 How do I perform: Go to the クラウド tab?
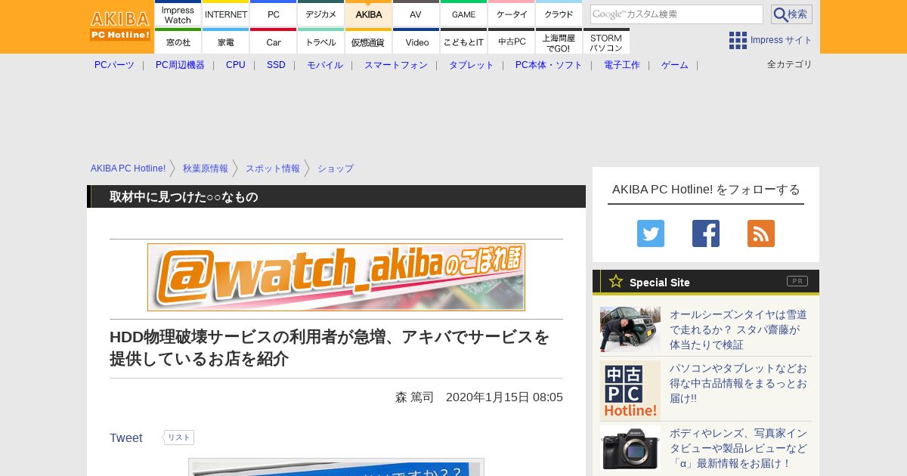(x=559, y=13)
